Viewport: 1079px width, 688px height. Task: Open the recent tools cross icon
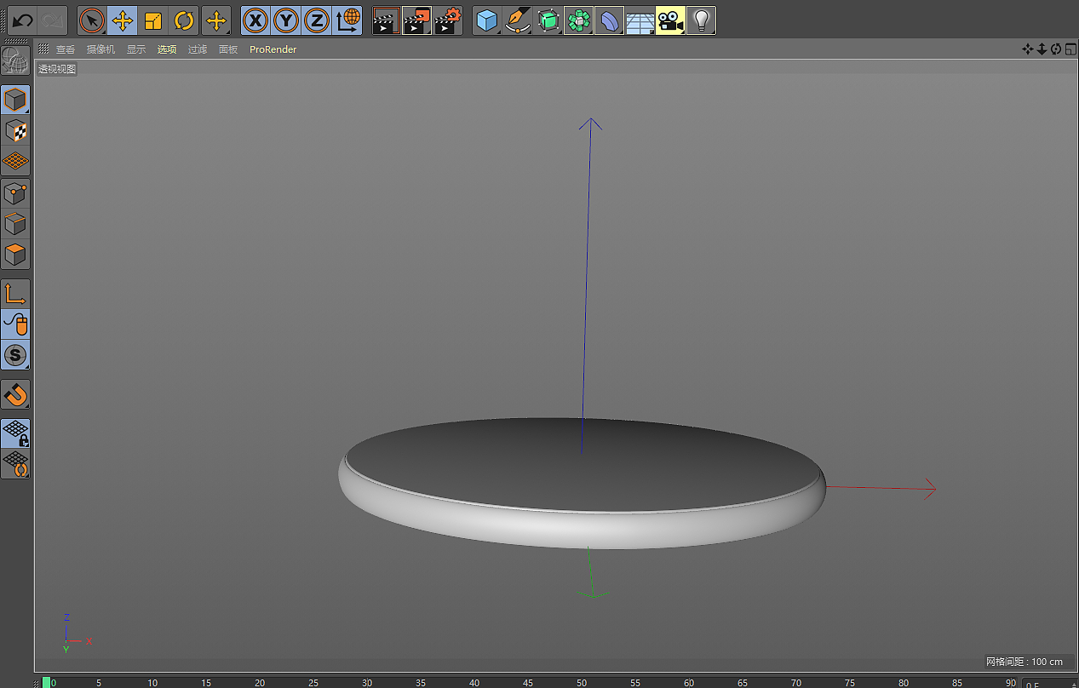tap(216, 20)
